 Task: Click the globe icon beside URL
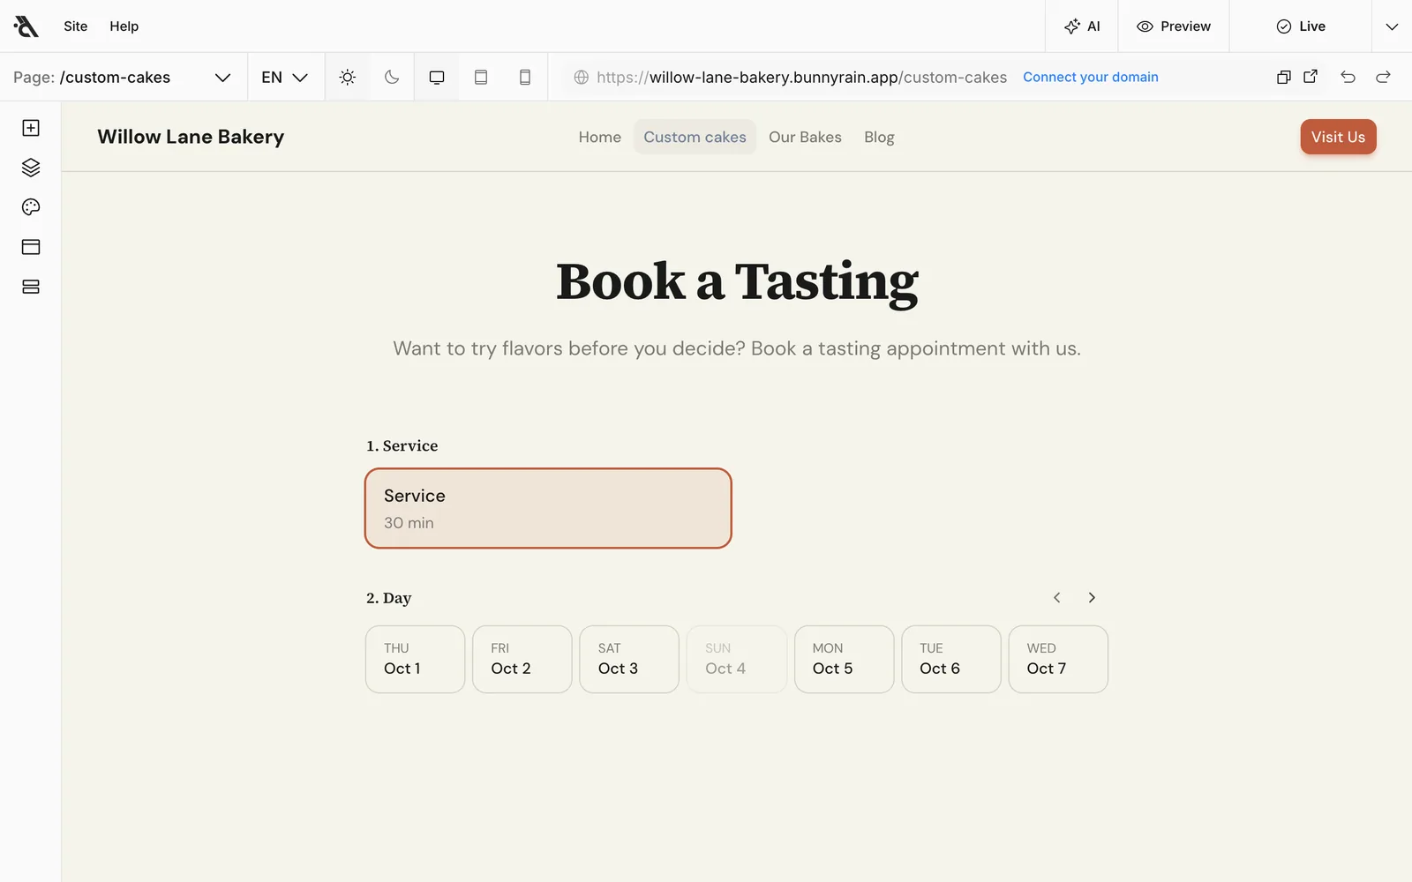tap(582, 77)
